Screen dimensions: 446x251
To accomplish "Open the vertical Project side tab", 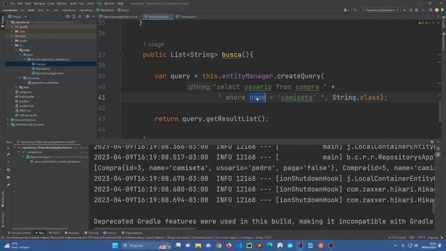I will tap(3, 22).
